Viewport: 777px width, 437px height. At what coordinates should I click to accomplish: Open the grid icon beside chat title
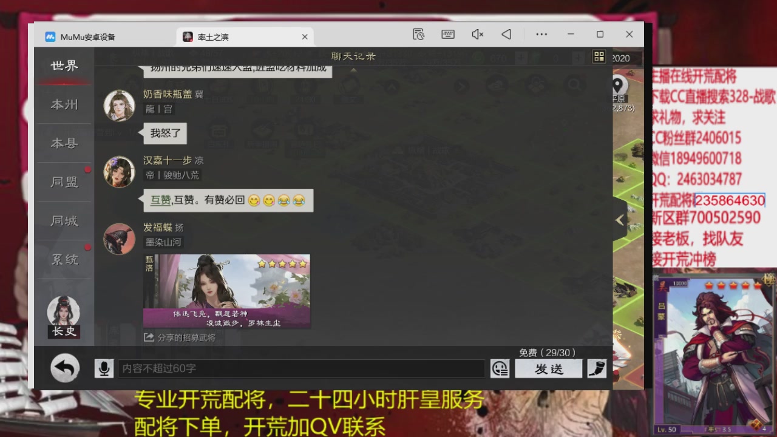tap(599, 57)
